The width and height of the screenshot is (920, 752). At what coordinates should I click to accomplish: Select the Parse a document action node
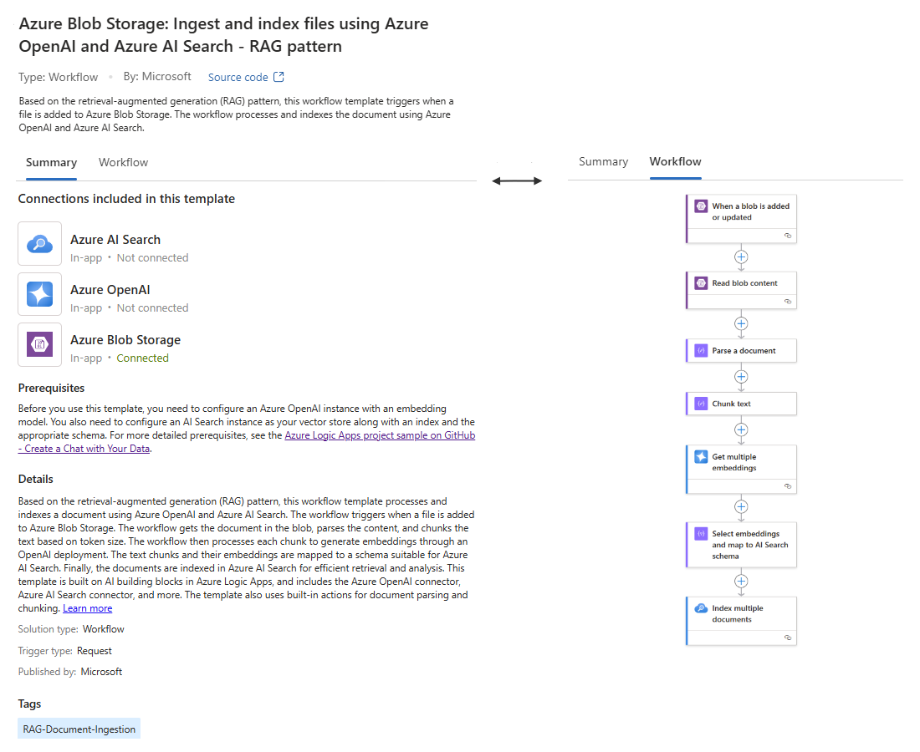click(x=741, y=350)
